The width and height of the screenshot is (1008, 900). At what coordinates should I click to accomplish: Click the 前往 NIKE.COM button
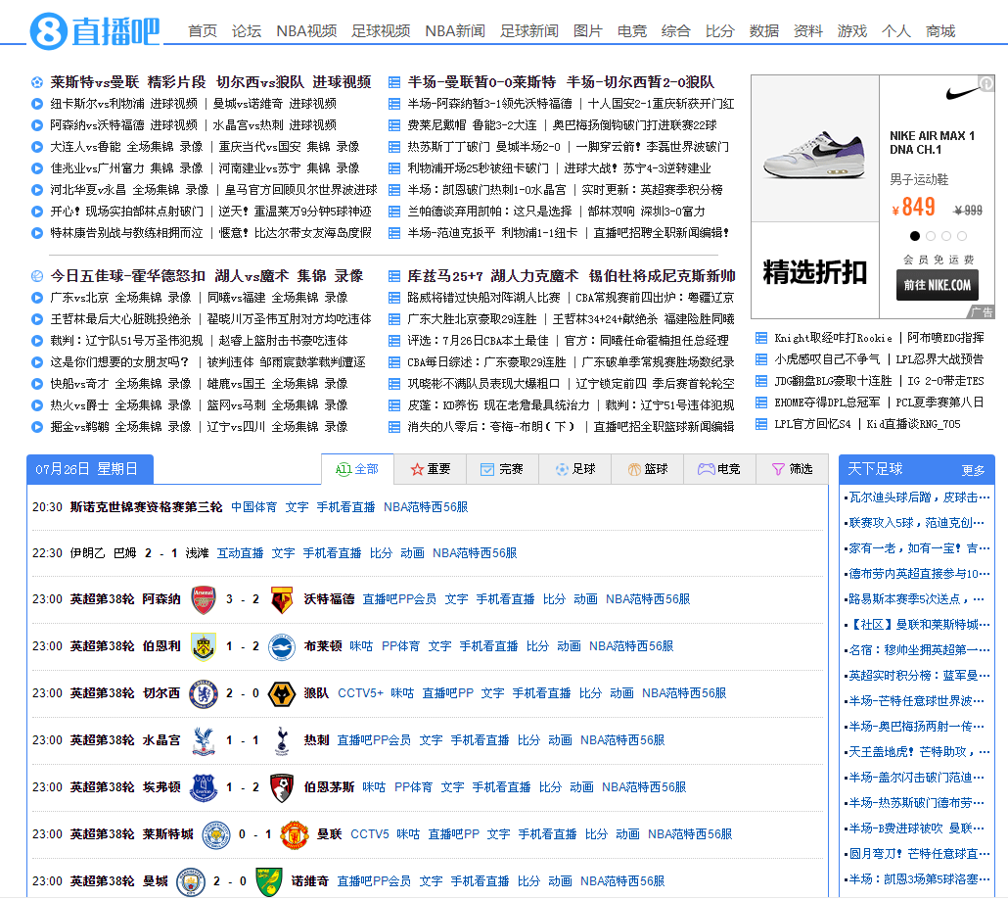click(x=937, y=285)
